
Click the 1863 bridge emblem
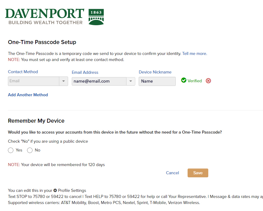pos(96,17)
